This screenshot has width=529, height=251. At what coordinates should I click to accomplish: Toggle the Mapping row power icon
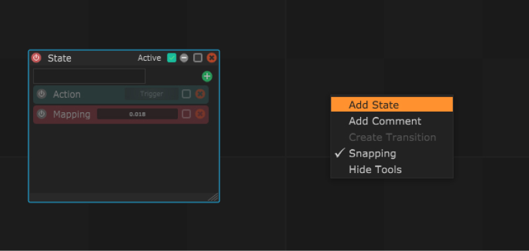[x=42, y=114]
